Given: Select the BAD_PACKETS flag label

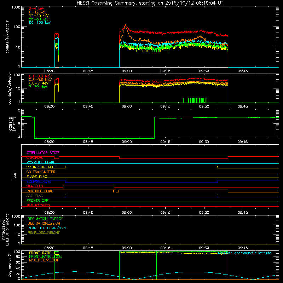Looking at the screenshot, I should 39,206.
